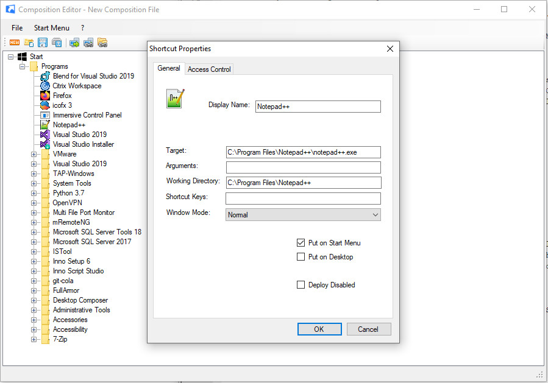Select the Inno Setup 6 tree item
The image size is (548, 383).
pos(72,261)
